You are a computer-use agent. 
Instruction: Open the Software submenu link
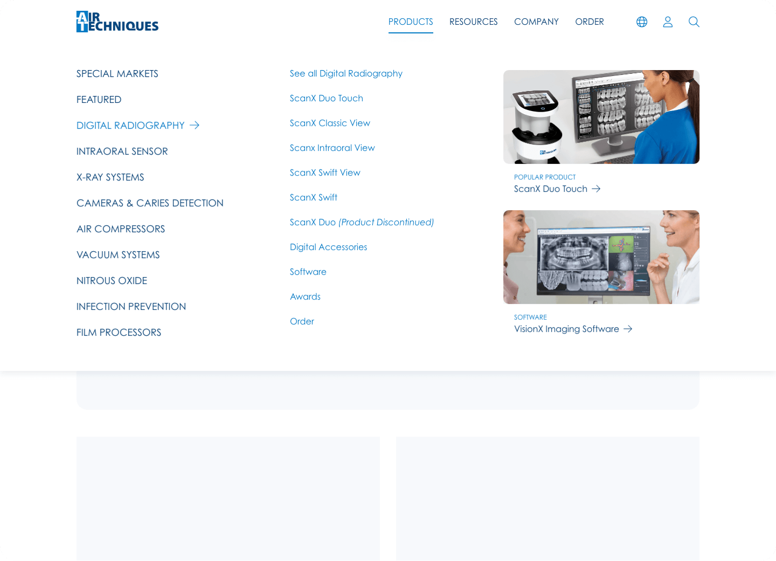tap(308, 272)
